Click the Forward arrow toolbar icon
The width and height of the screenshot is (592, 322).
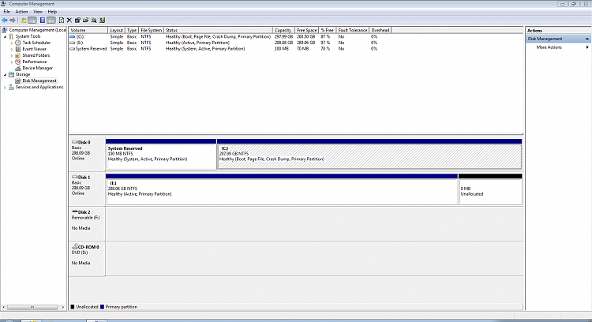13,21
